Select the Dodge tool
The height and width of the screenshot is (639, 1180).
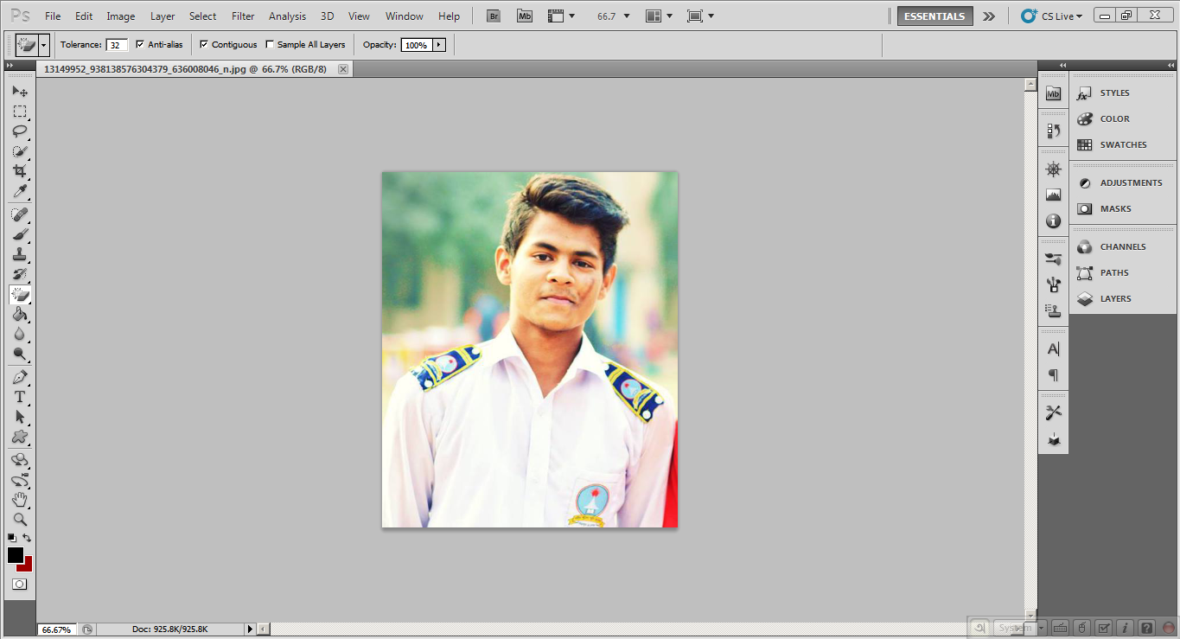[20, 354]
